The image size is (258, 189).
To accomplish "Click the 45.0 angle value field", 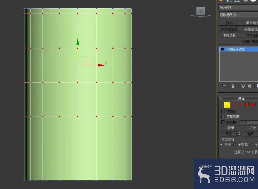I will point(249,122).
